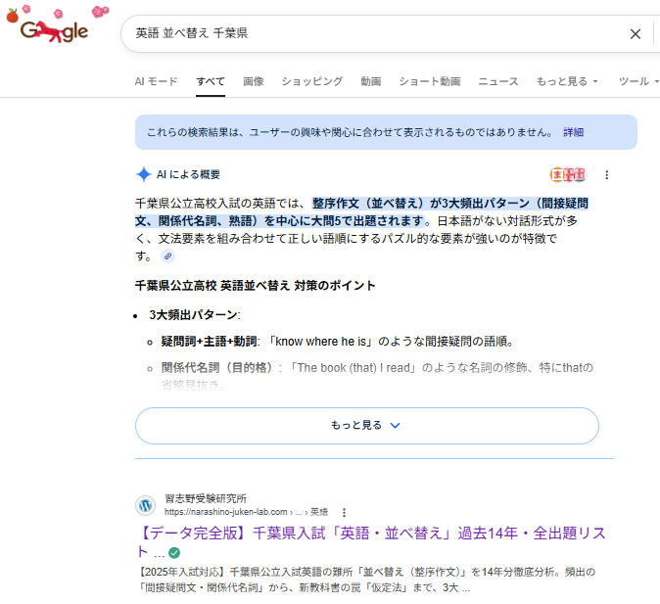This screenshot has width=660, height=604.
Task: Click the Google doodle logo
Action: [55, 29]
